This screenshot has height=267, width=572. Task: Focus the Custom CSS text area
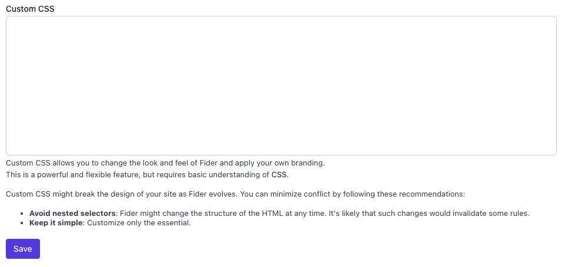pyautogui.click(x=281, y=86)
